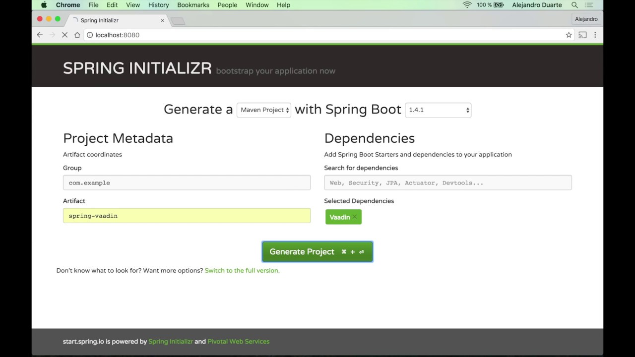
Task: Click the Generate Project button
Action: 317,252
